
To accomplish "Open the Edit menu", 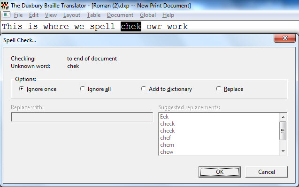I will coord(34,15).
